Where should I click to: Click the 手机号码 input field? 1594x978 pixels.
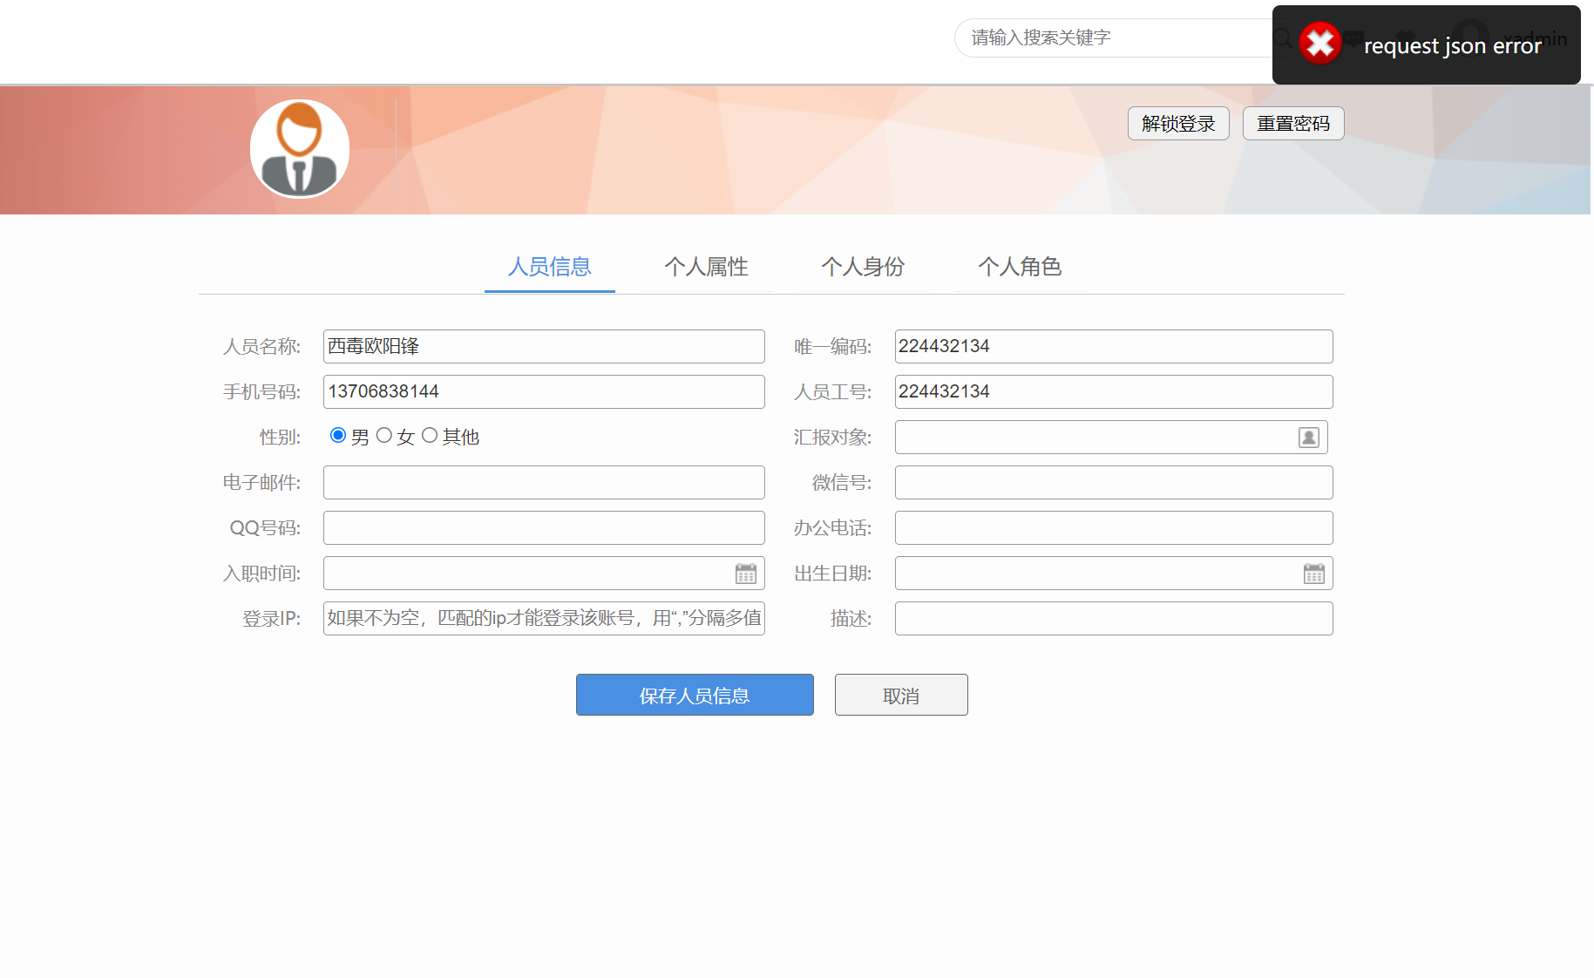(x=544, y=391)
